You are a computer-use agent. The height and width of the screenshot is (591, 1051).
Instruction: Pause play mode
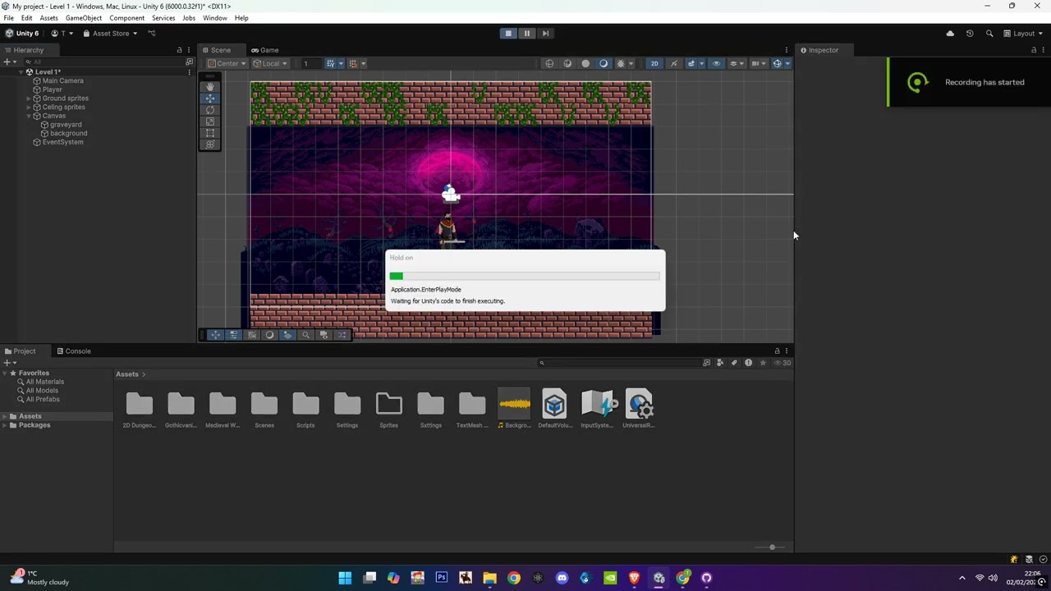526,34
